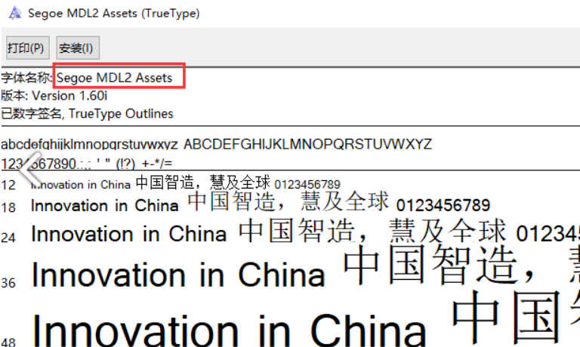Click the size 48 sample label
Screen dimensions: 580x347
[8, 342]
